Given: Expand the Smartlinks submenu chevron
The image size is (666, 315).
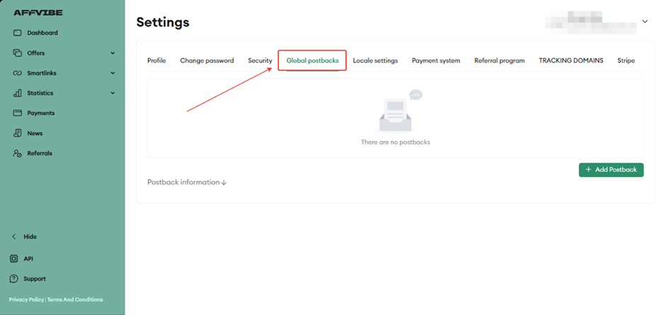Looking at the screenshot, I should point(113,73).
